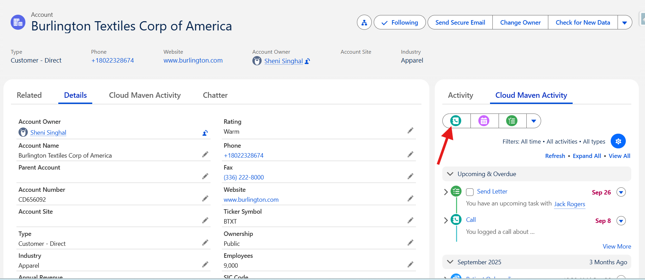This screenshot has width=645, height=280.
Task: Edit the Ticker Symbol field pencil
Action: pyautogui.click(x=410, y=221)
